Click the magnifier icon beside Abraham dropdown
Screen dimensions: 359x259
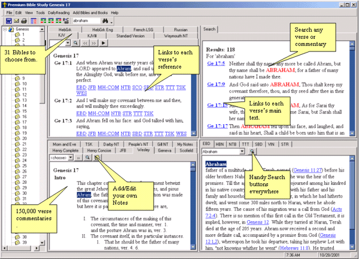coord(253,152)
